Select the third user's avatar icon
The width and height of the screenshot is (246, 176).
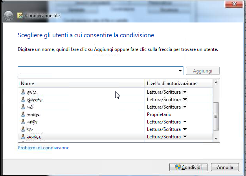click(x=23, y=107)
